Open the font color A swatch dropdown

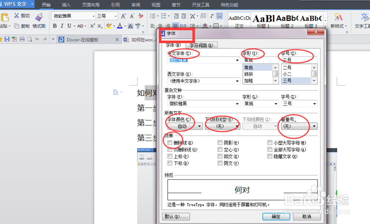(x=124, y=26)
